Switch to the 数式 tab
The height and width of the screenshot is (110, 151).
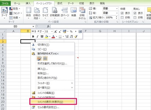click(x=60, y=3)
